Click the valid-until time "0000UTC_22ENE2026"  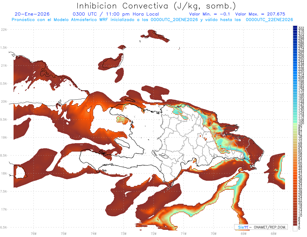click(269, 19)
